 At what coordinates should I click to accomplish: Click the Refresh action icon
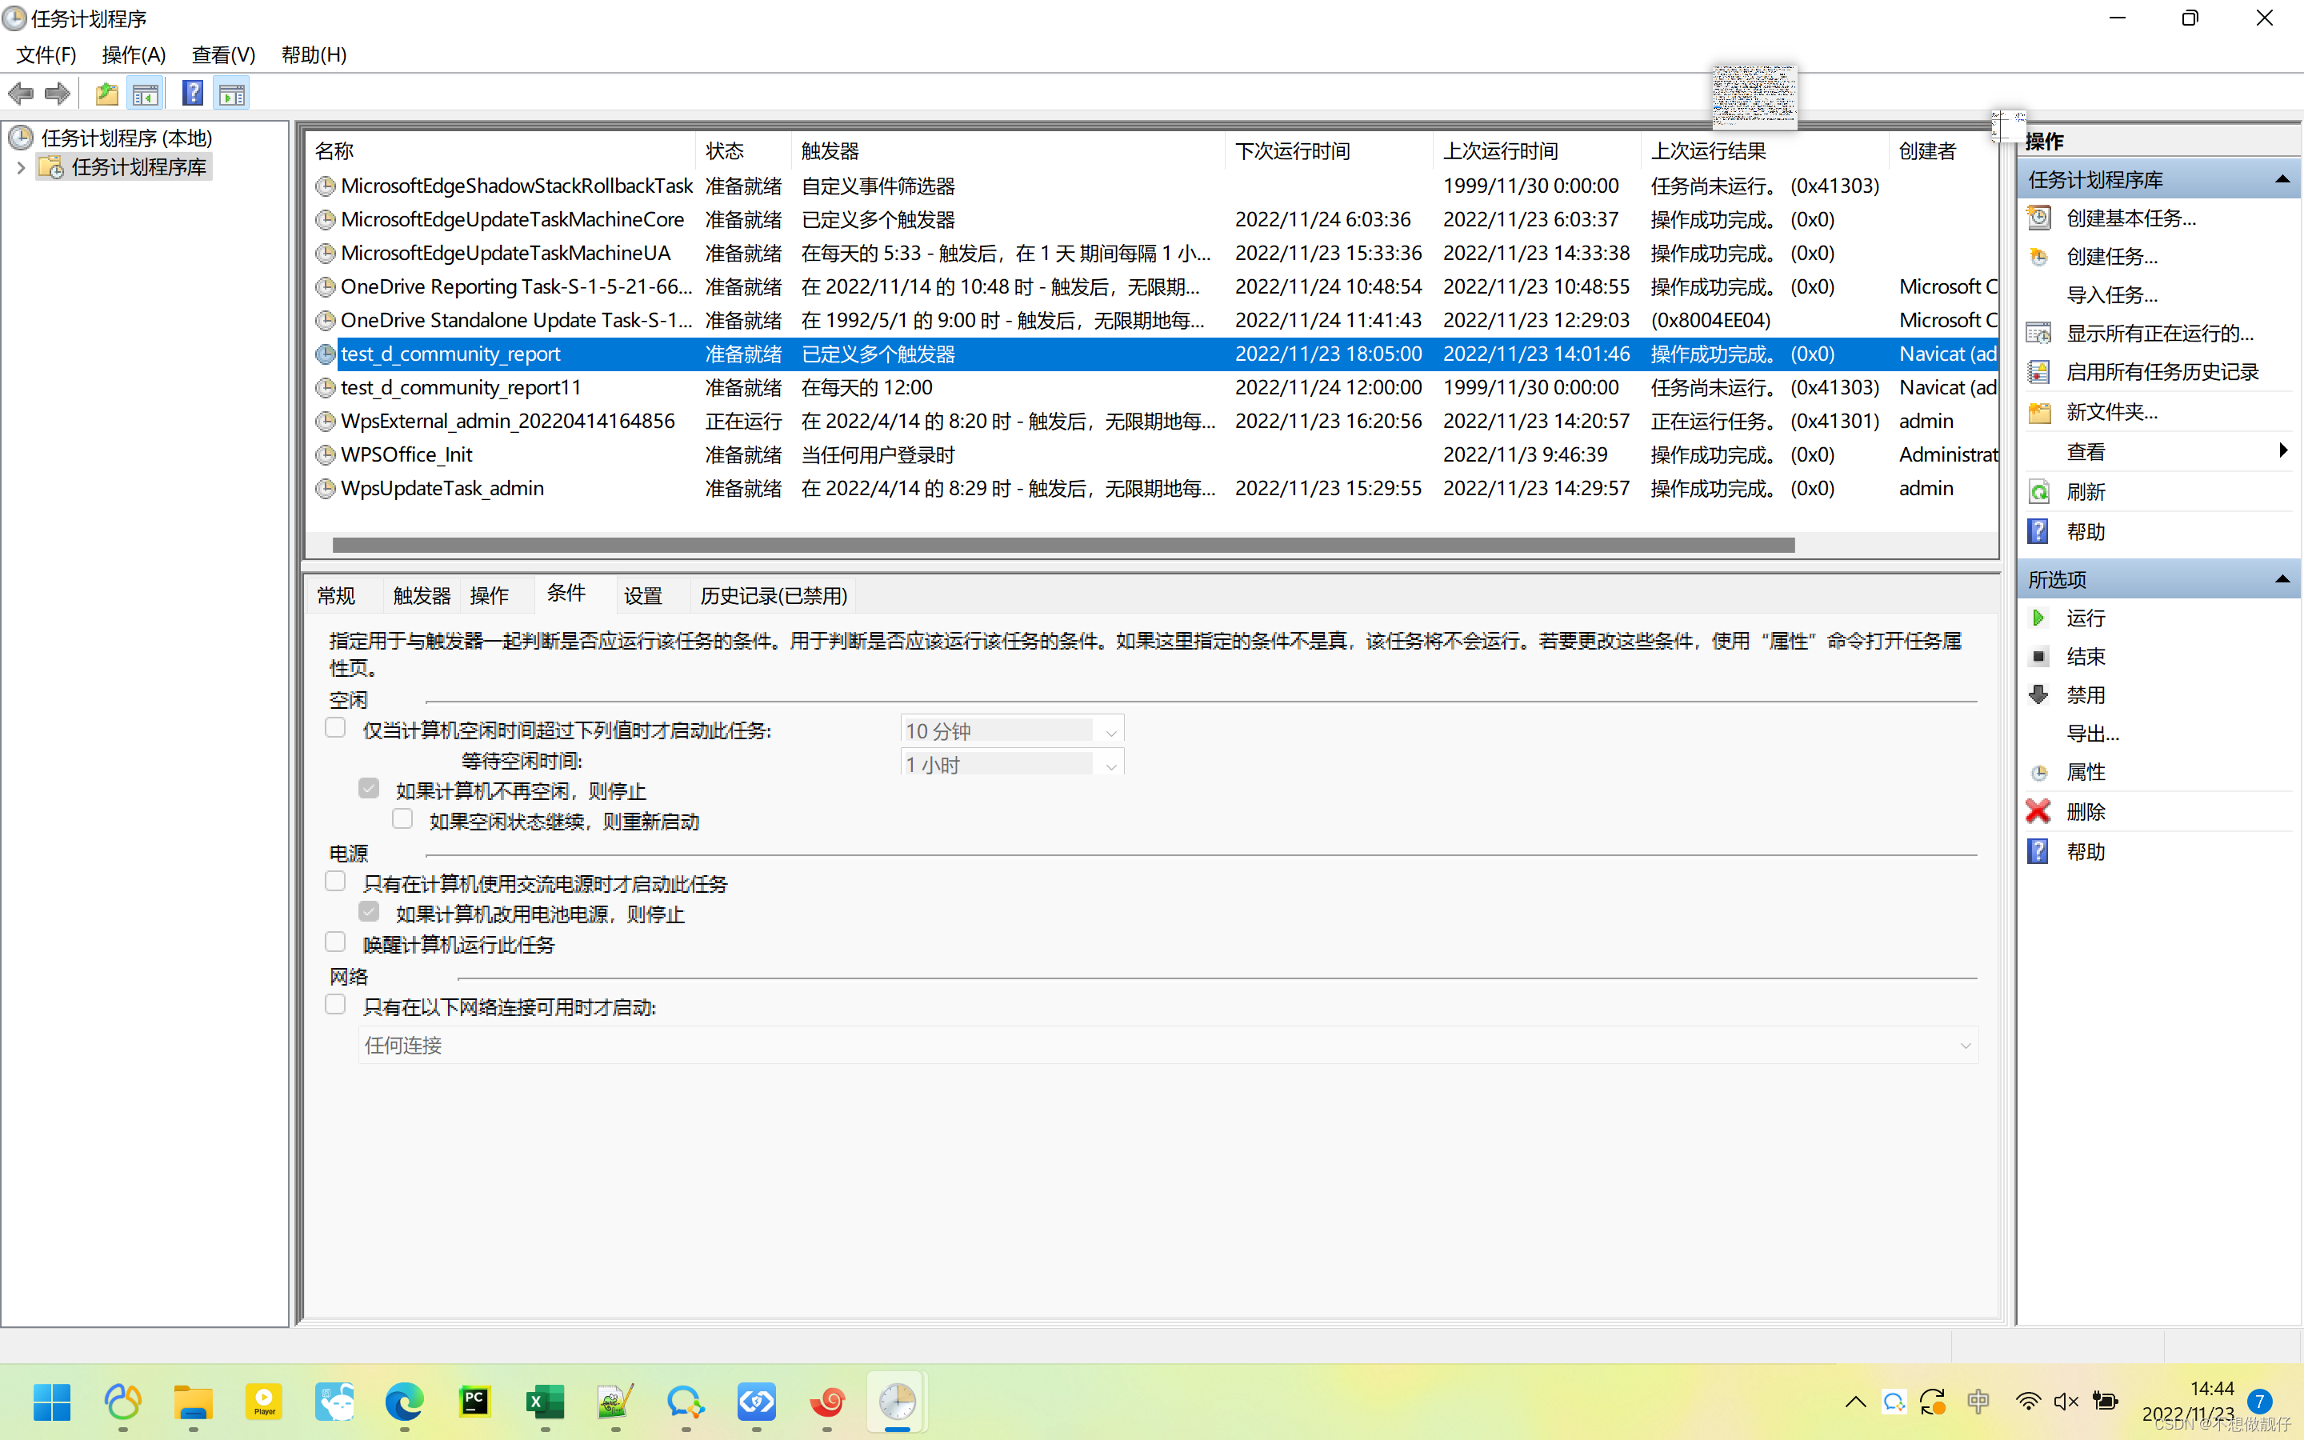(2038, 491)
